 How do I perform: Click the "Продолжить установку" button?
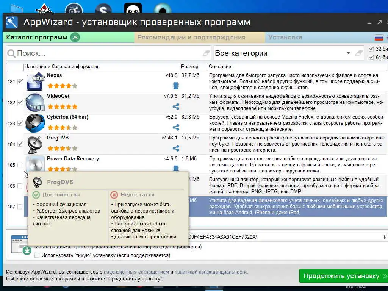pos(343,276)
